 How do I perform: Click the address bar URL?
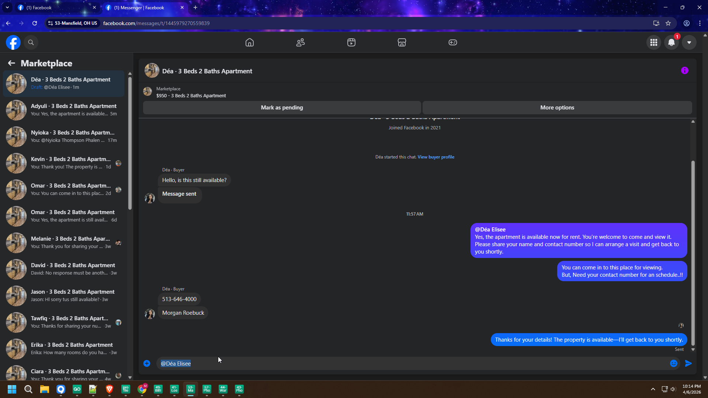point(156,23)
